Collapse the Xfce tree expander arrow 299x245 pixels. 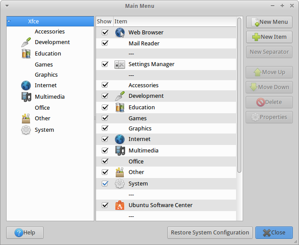click(9, 21)
